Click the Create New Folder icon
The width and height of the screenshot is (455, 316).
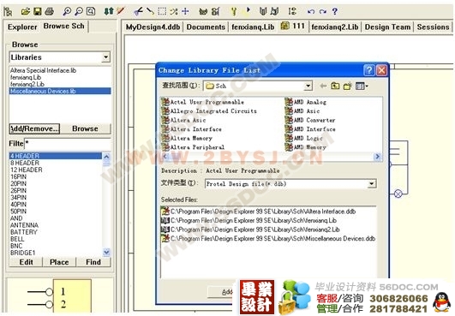[348, 86]
